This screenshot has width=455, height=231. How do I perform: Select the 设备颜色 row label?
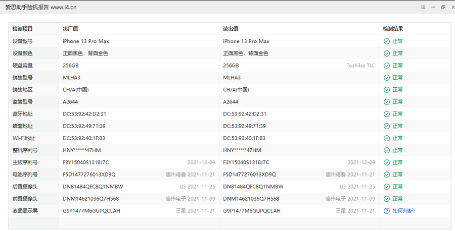23,53
